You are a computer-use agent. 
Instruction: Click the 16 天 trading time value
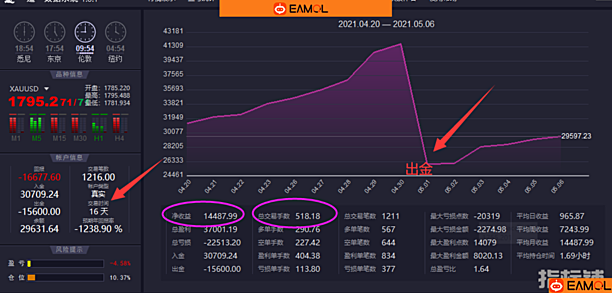pyautogui.click(x=98, y=212)
